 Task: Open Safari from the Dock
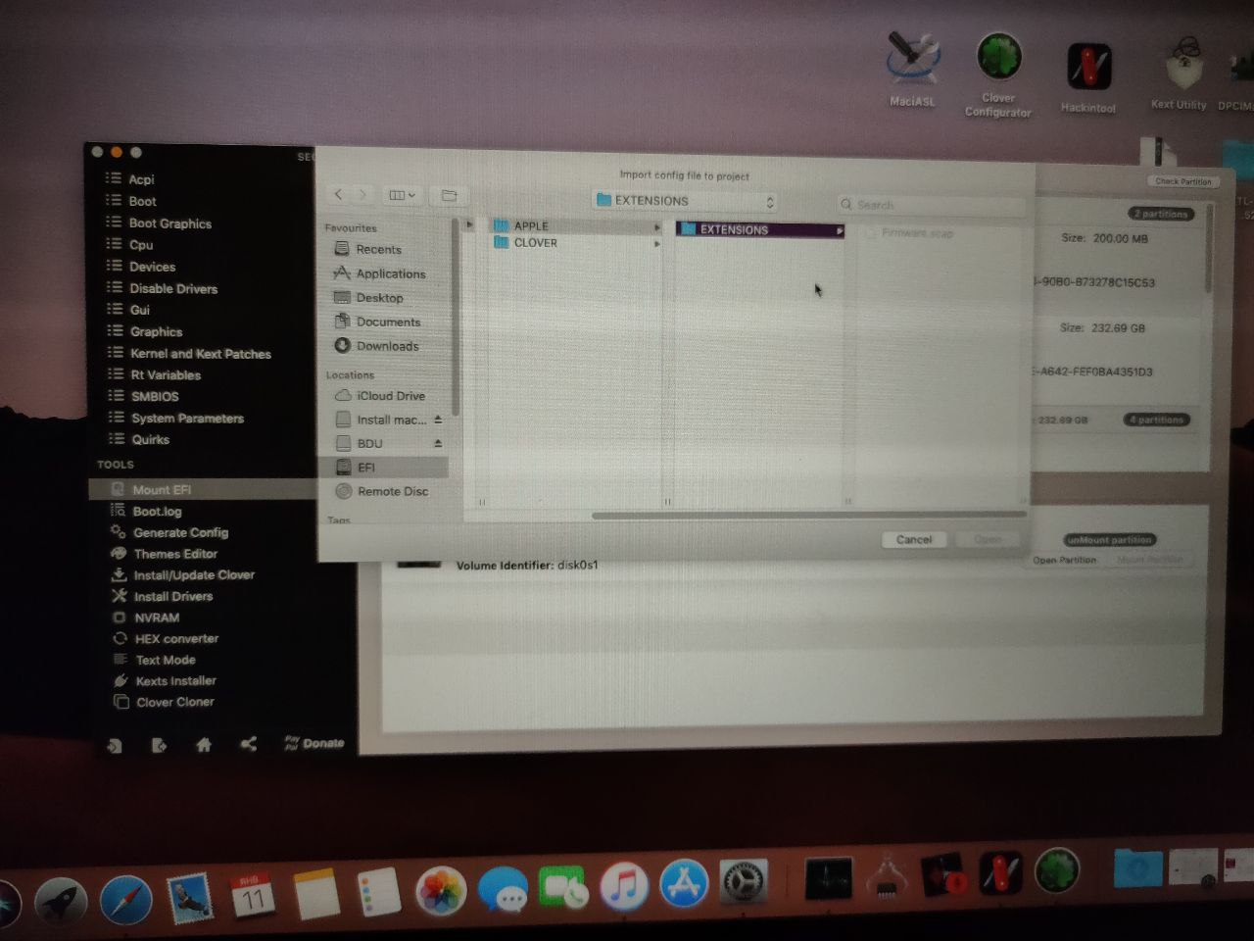(126, 899)
